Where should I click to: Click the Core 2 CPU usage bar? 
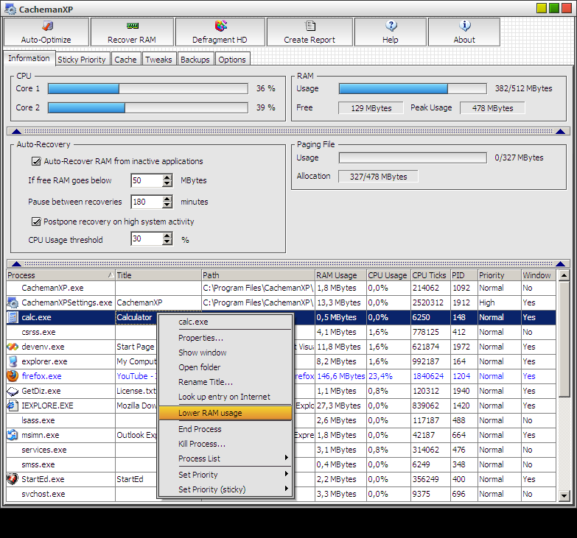point(148,107)
